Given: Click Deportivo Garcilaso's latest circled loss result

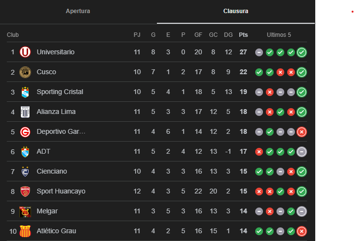Looking at the screenshot, I should tap(302, 131).
